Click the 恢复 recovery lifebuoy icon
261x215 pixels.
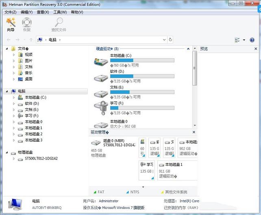[27, 24]
